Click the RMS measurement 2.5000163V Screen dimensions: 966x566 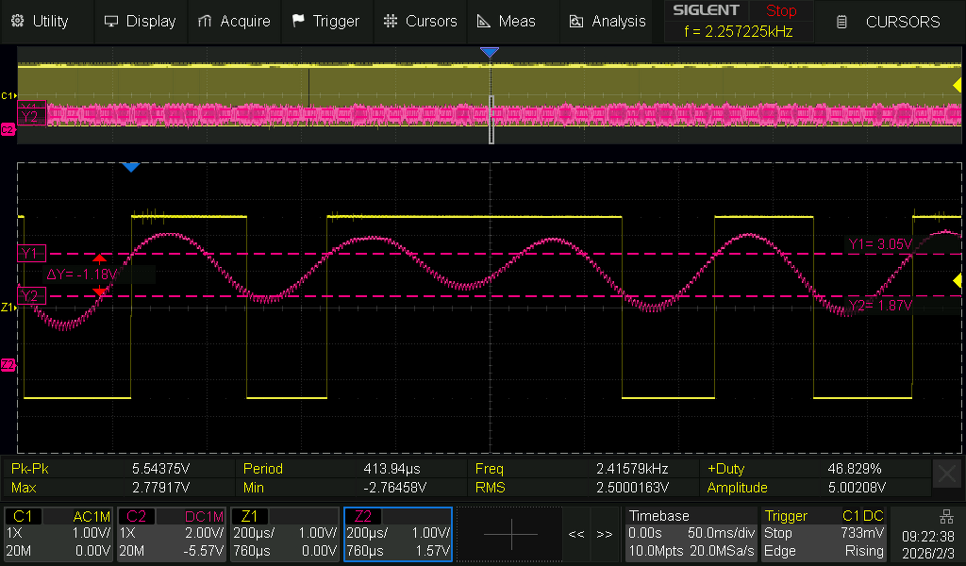[632, 488]
